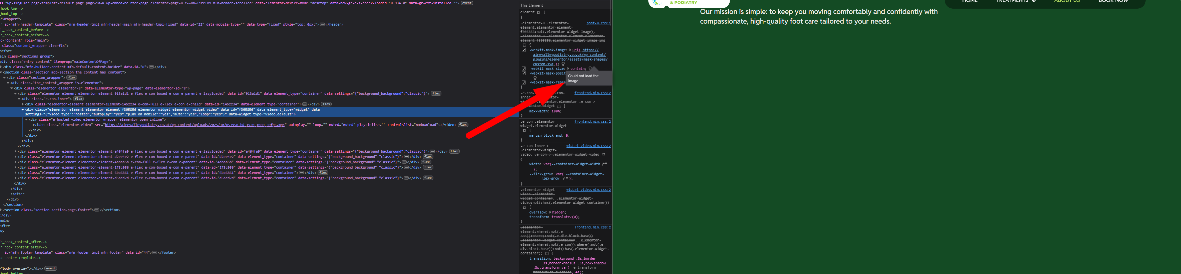Collapse the selected elementor-widget-video div

pyautogui.click(x=23, y=110)
